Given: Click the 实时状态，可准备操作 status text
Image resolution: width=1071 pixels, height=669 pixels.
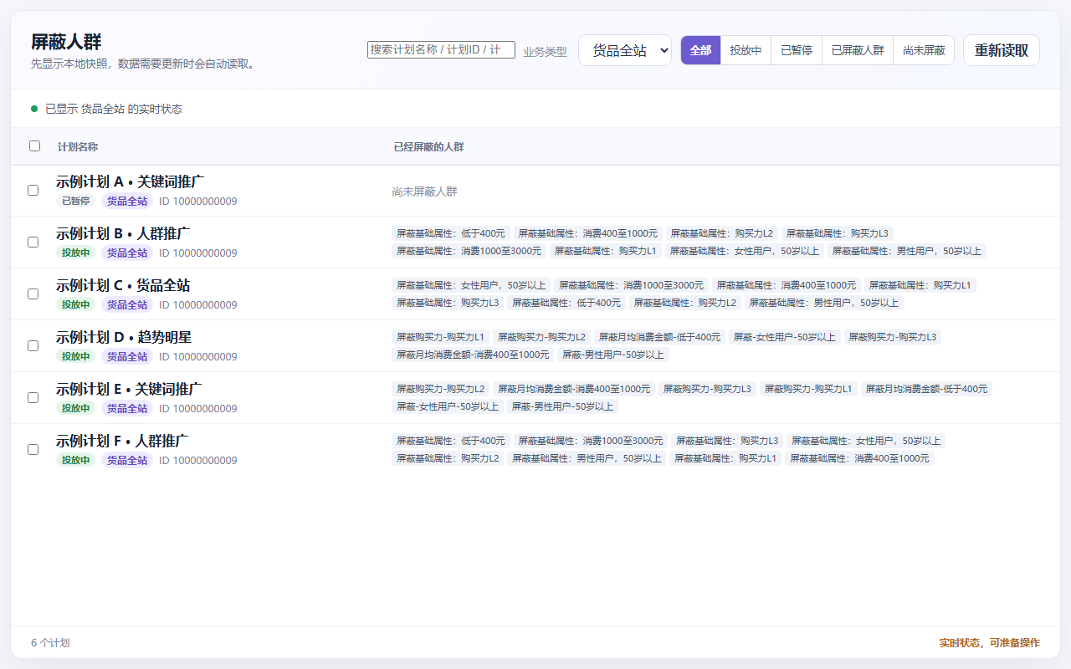Looking at the screenshot, I should (990, 643).
